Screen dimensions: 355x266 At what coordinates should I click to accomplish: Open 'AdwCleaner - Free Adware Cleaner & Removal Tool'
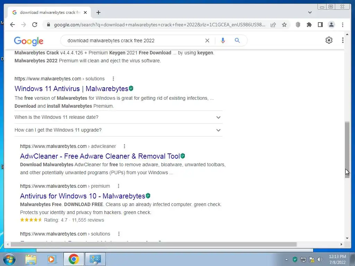(100, 156)
